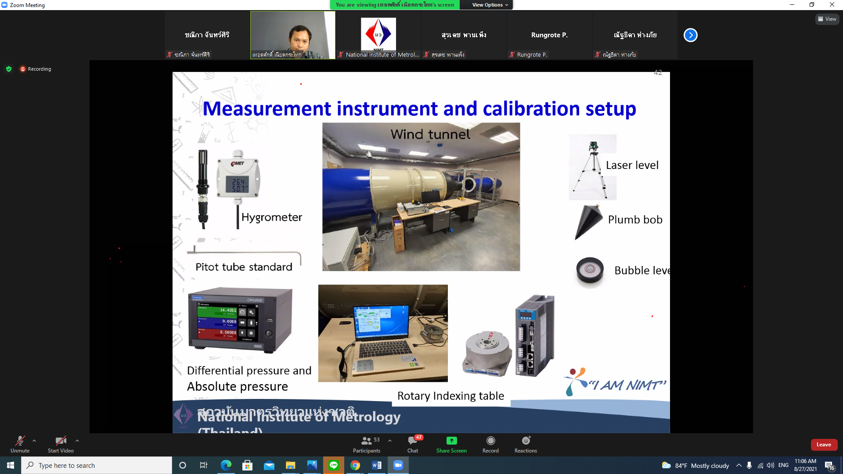Viewport: 843px width, 474px height.
Task: Click the green encryption shield icon
Action: [x=9, y=69]
